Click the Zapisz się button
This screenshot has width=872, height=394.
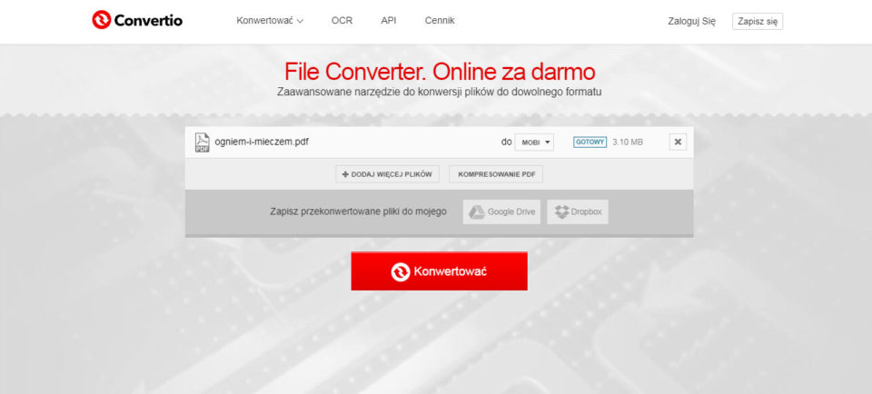click(x=758, y=21)
